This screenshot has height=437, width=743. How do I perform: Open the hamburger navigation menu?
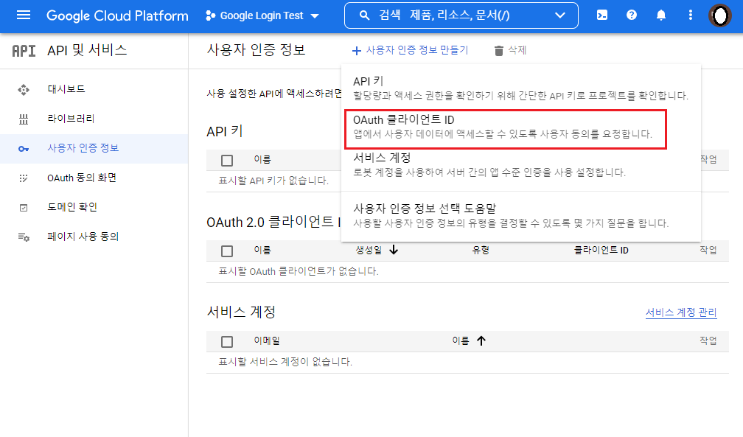click(x=24, y=15)
